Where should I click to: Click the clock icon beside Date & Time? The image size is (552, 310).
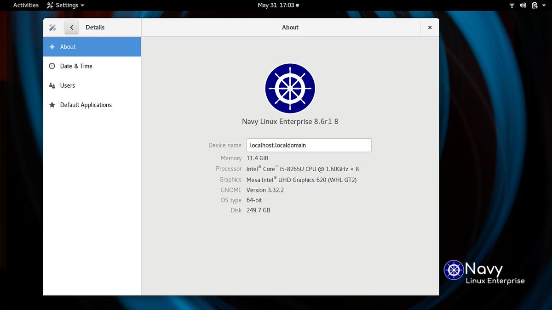point(52,66)
